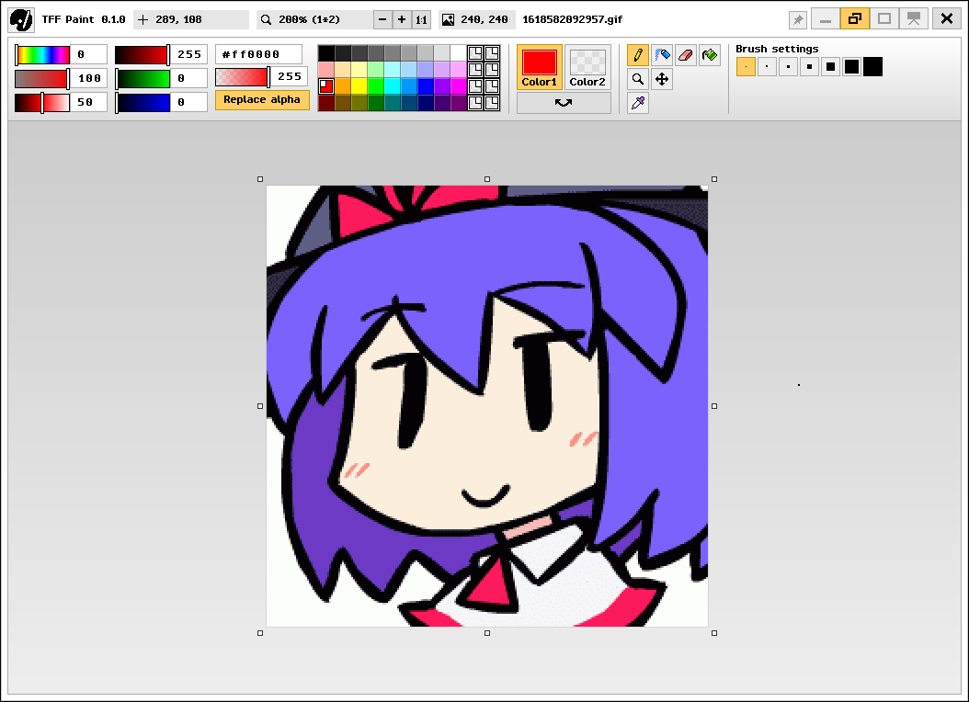The image size is (969, 702).
Task: Click the file name 1618582092957.gif
Action: click(572, 20)
